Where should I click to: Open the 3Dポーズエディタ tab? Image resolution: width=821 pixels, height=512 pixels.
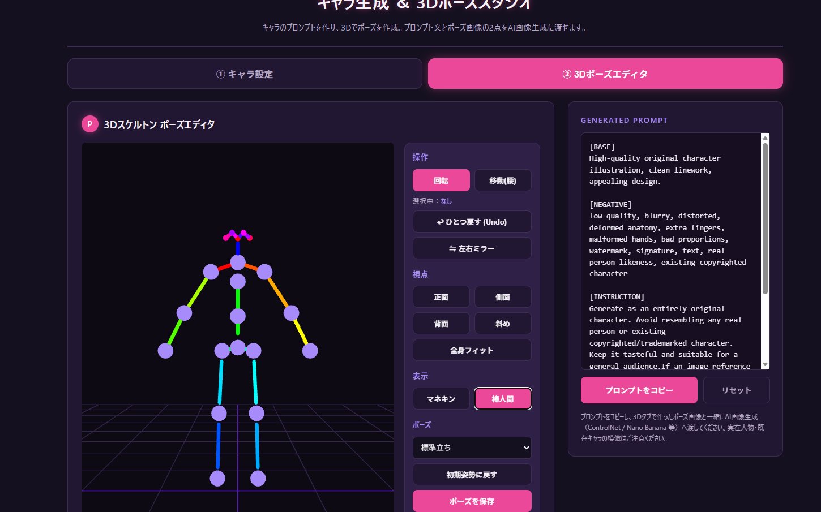pyautogui.click(x=605, y=74)
